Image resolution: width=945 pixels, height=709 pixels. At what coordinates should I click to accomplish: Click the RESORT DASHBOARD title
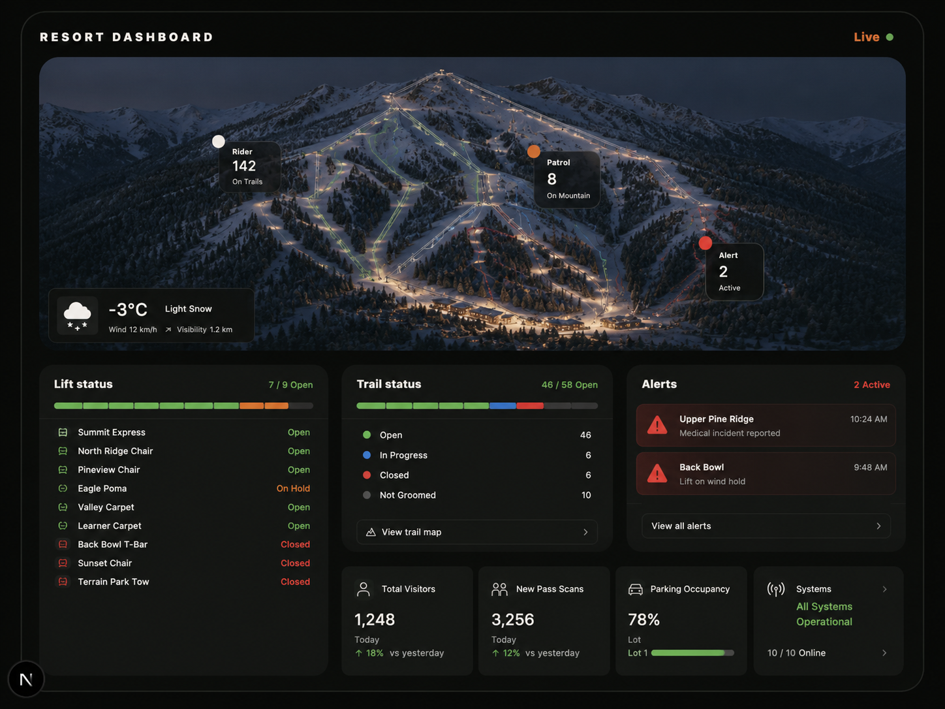pyautogui.click(x=127, y=37)
